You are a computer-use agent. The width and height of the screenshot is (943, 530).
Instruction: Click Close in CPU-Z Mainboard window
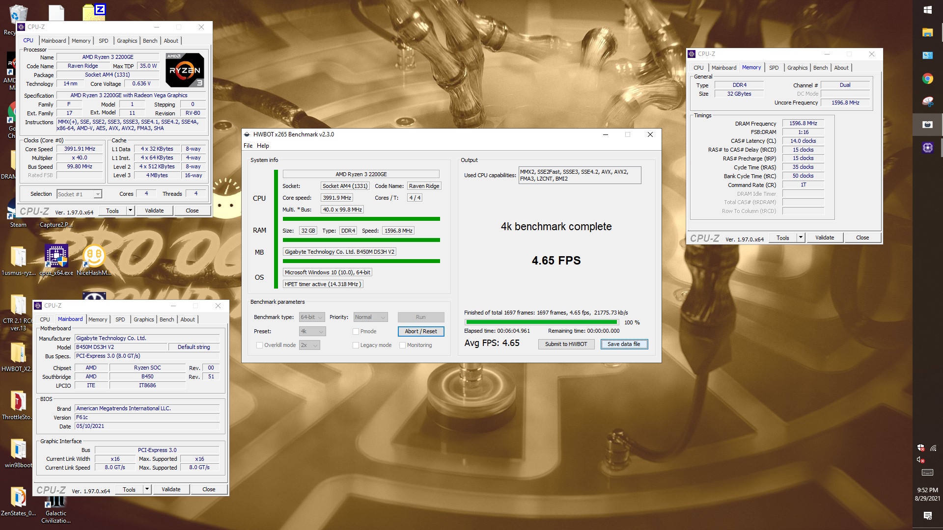[x=209, y=489]
